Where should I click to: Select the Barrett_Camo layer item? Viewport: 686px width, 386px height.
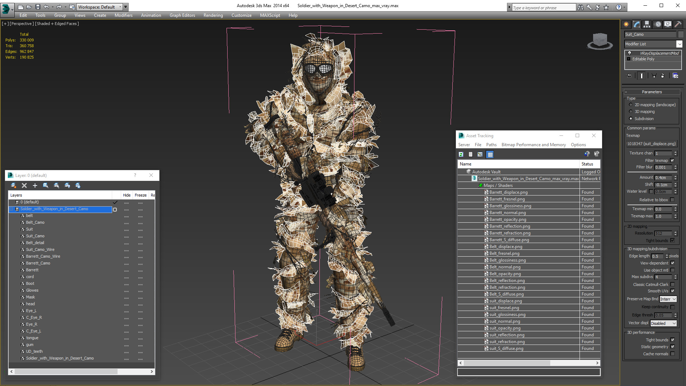tap(38, 263)
